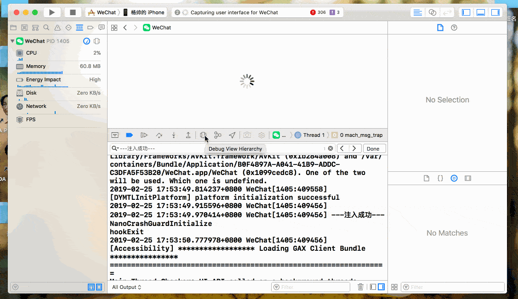Open the Project navigator tab

pyautogui.click(x=13, y=28)
